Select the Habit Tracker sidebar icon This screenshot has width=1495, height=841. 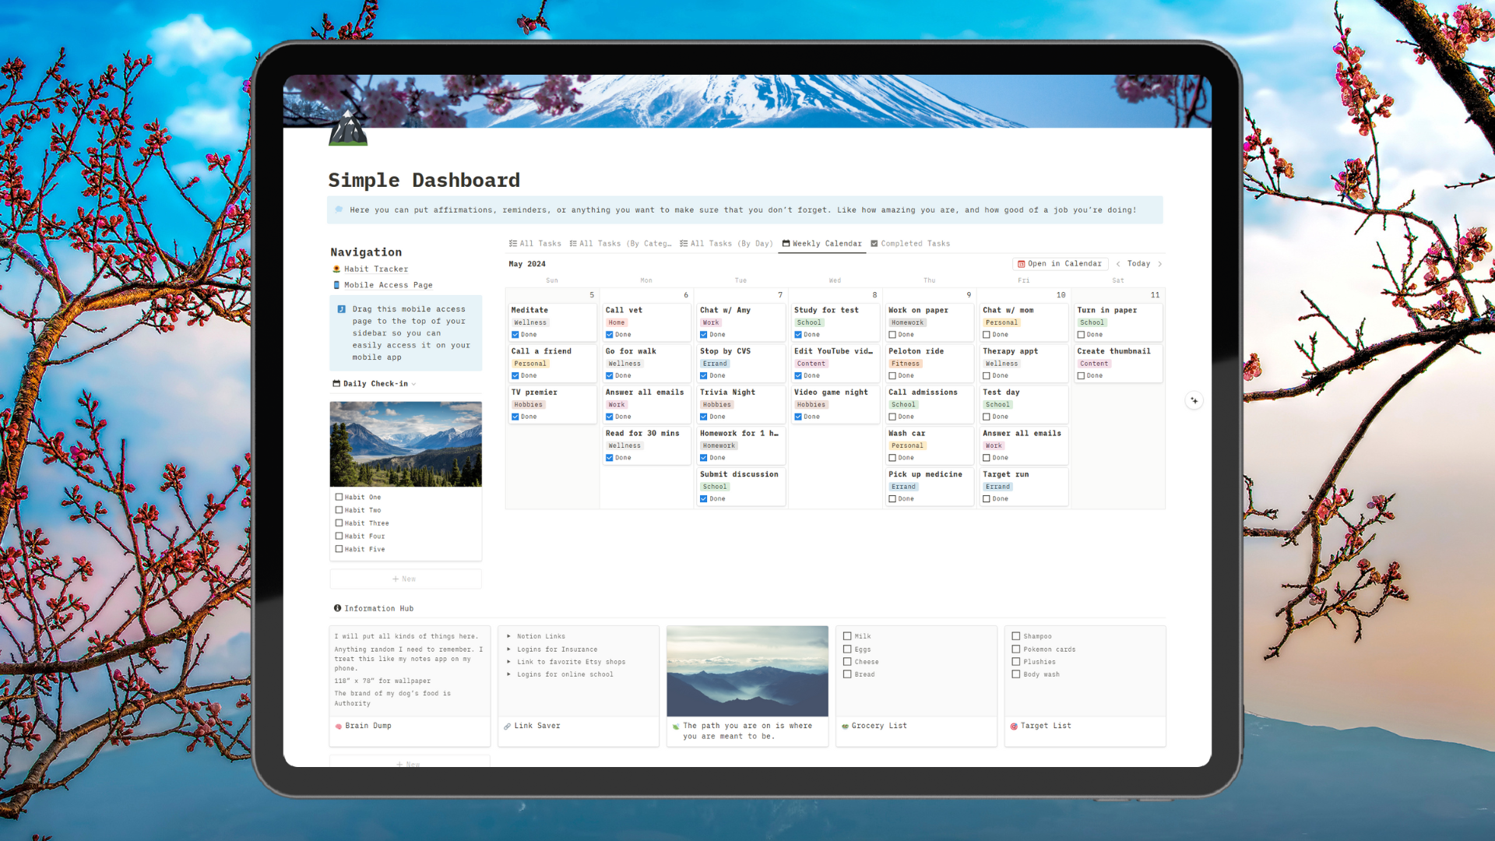click(337, 269)
